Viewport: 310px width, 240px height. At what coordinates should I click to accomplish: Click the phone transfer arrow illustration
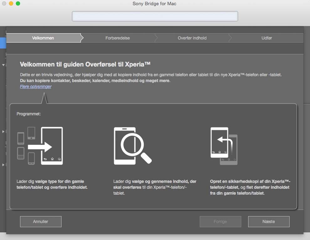[40, 146]
